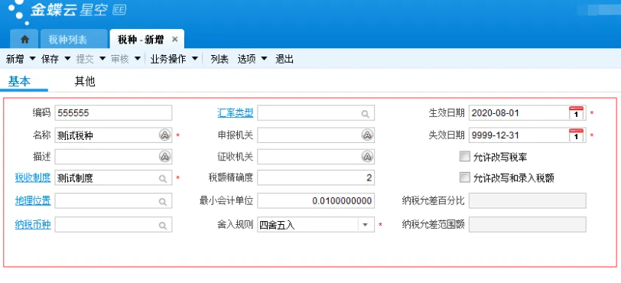The width and height of the screenshot is (621, 283).
Task: Close the 税种 - 新增 tab
Action: (174, 39)
